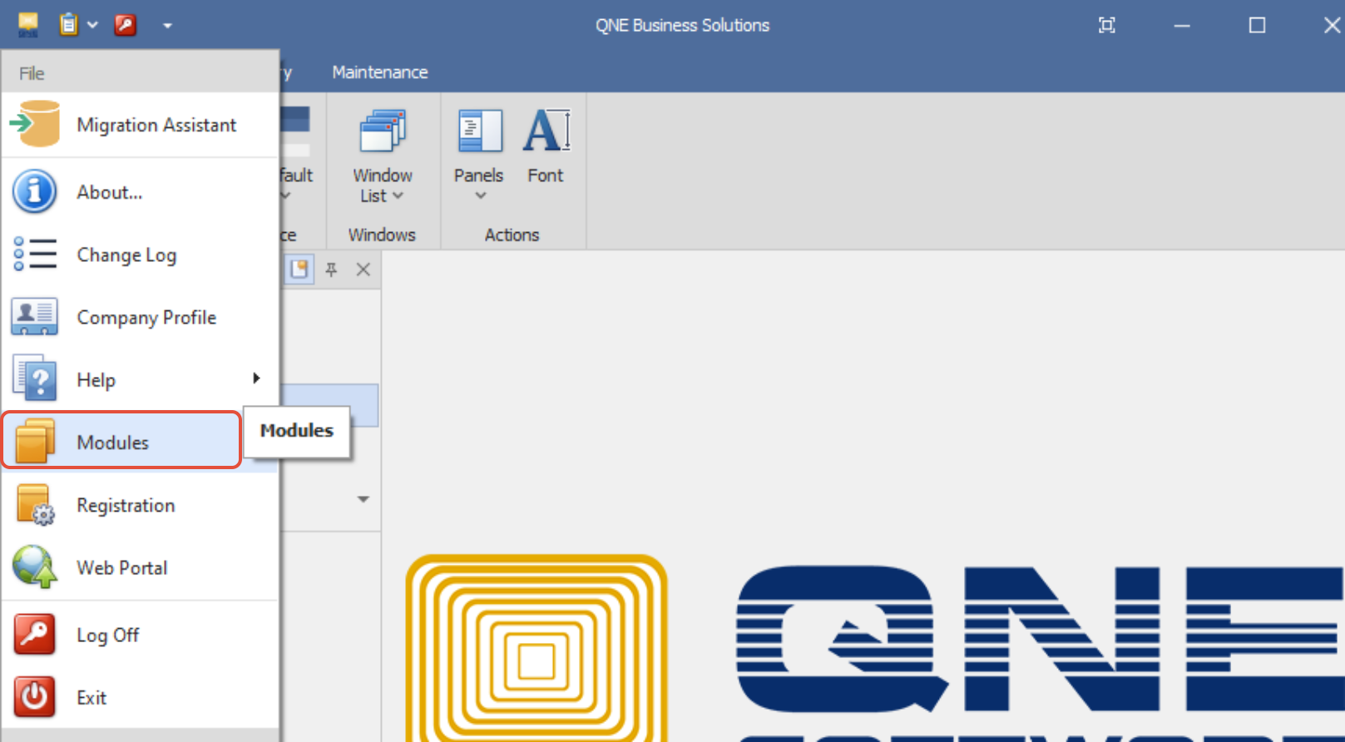This screenshot has height=742, width=1345.
Task: Open Registration from the File menu
Action: (140, 505)
